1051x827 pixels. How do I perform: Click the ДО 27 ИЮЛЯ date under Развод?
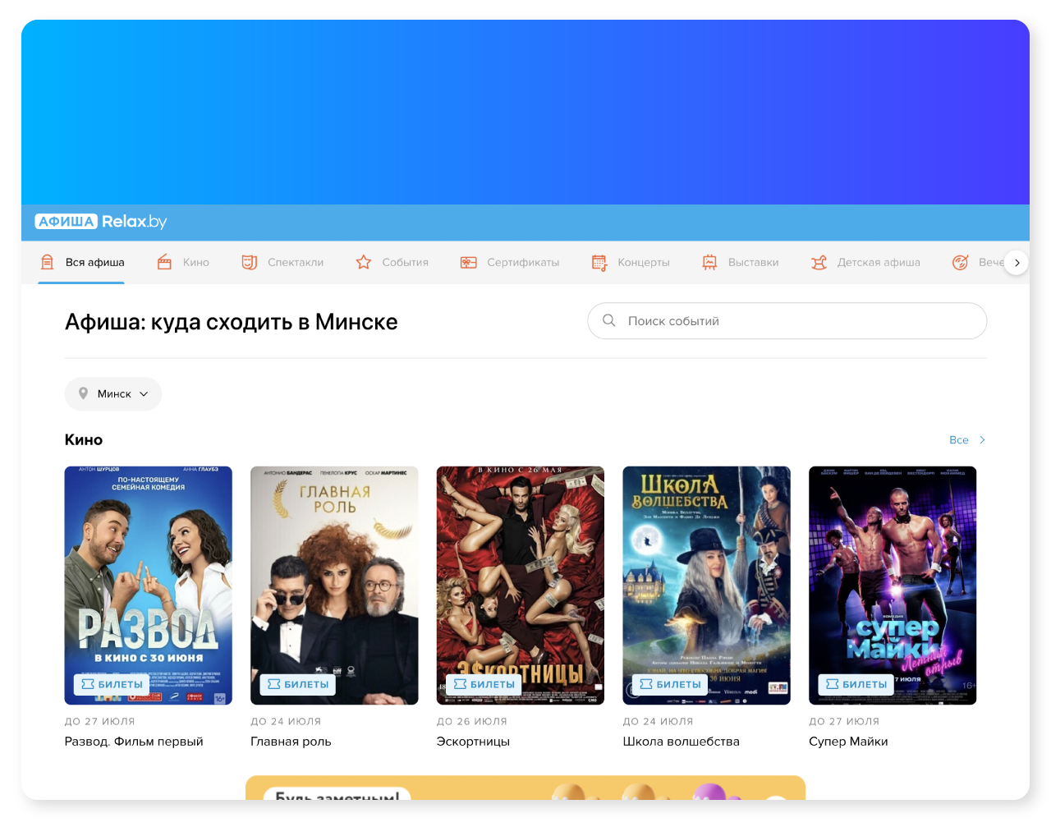100,721
